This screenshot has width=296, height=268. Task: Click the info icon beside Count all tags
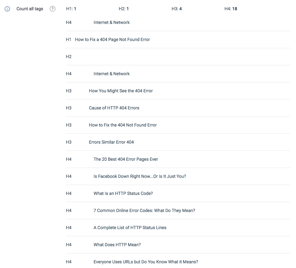(x=7, y=9)
